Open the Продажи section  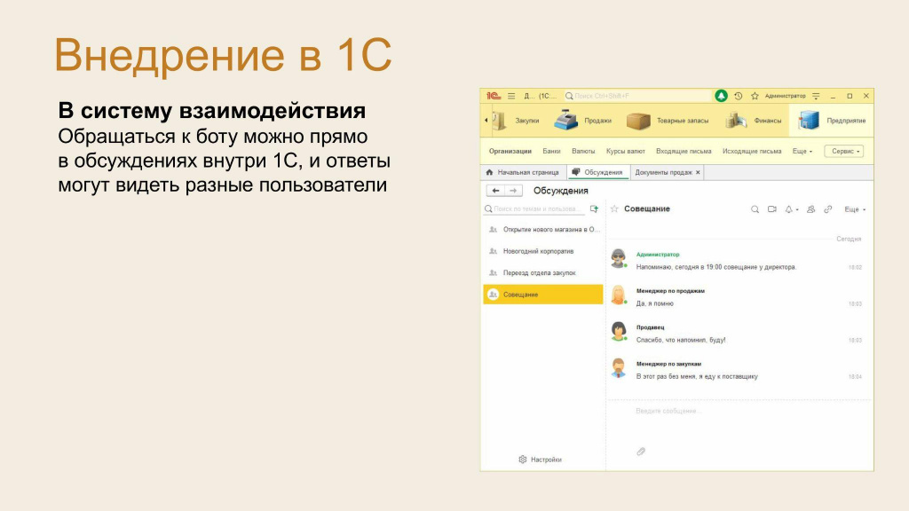pos(583,121)
